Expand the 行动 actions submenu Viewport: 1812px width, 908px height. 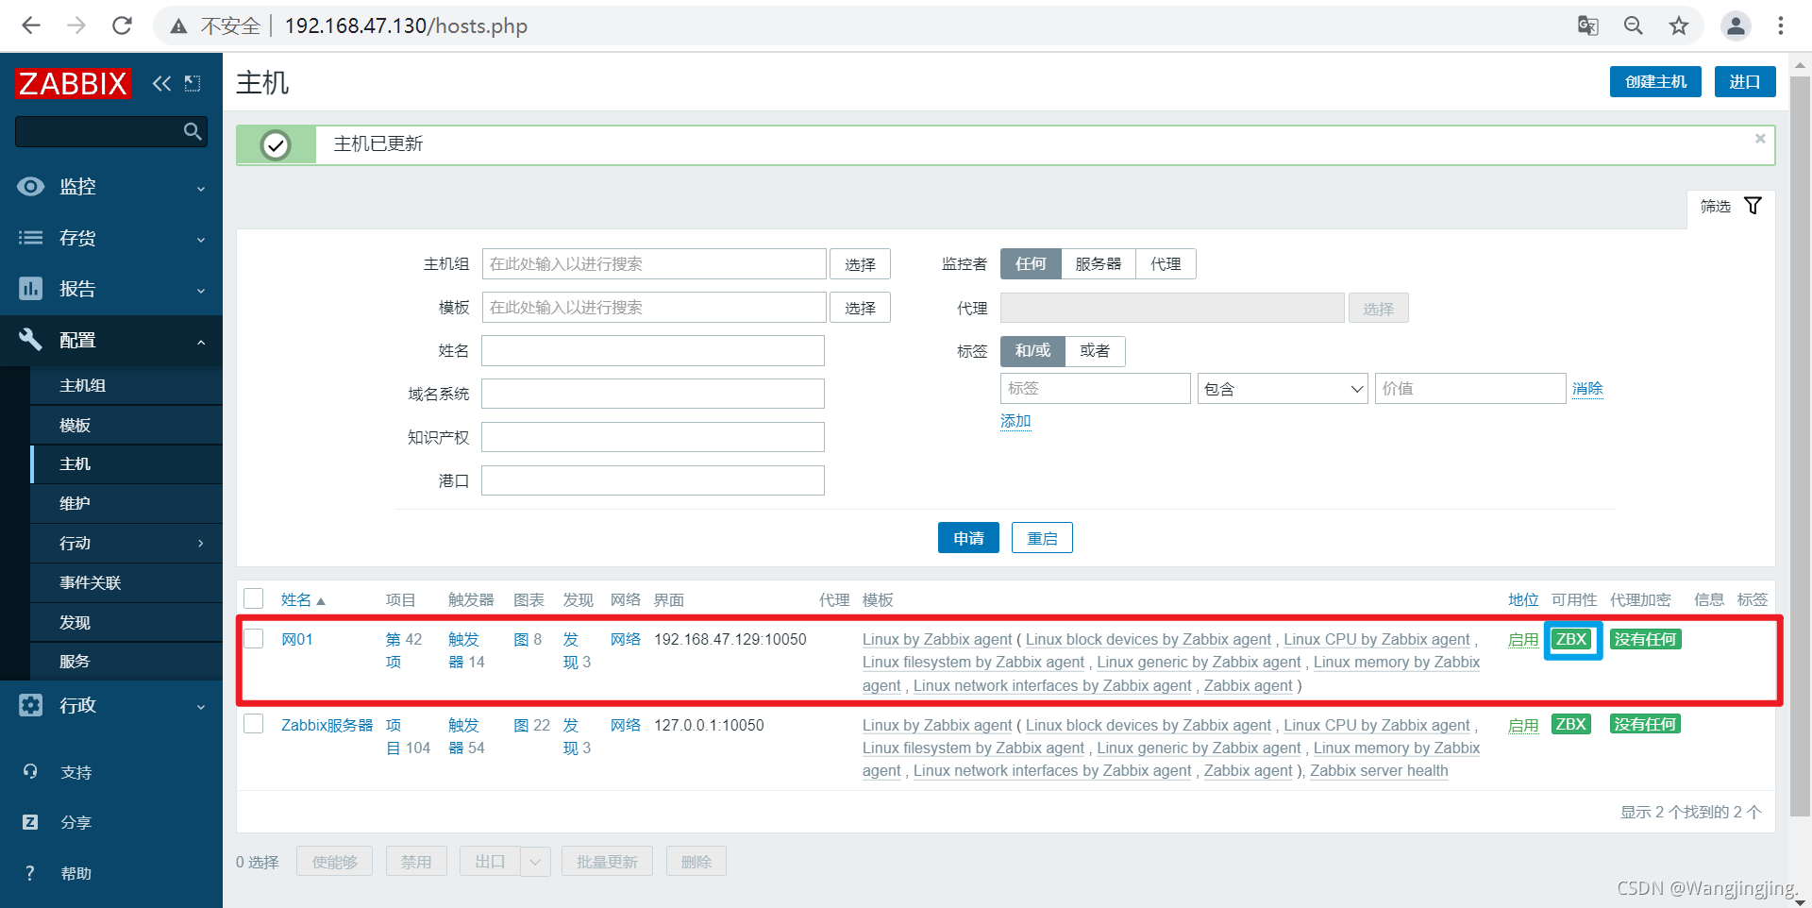coord(126,543)
